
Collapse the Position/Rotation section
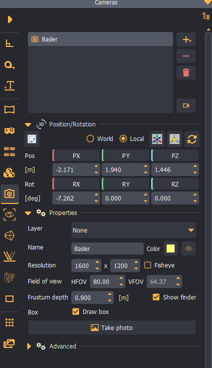28,124
